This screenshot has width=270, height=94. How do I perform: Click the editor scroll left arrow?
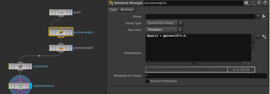click(244, 63)
